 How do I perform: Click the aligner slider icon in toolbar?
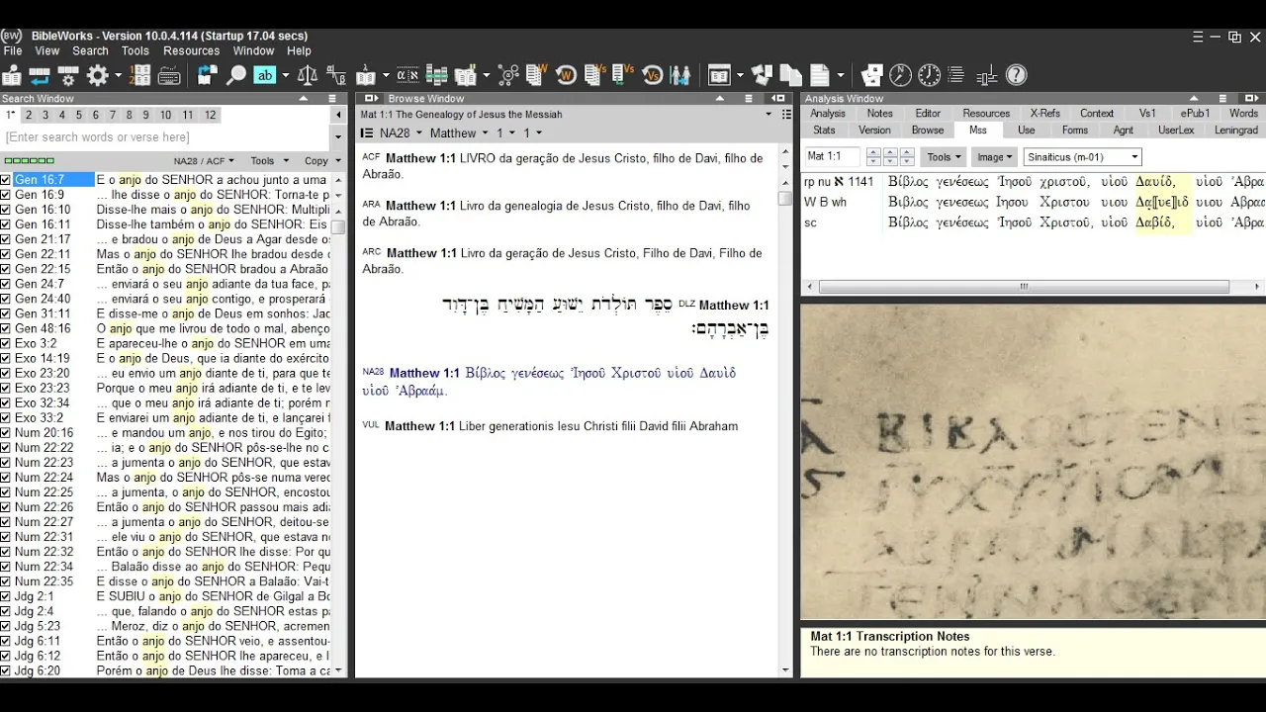[x=986, y=75]
